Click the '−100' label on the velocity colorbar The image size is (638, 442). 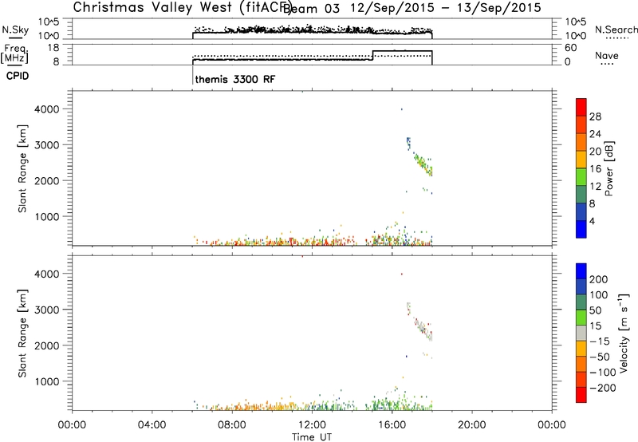(x=603, y=372)
